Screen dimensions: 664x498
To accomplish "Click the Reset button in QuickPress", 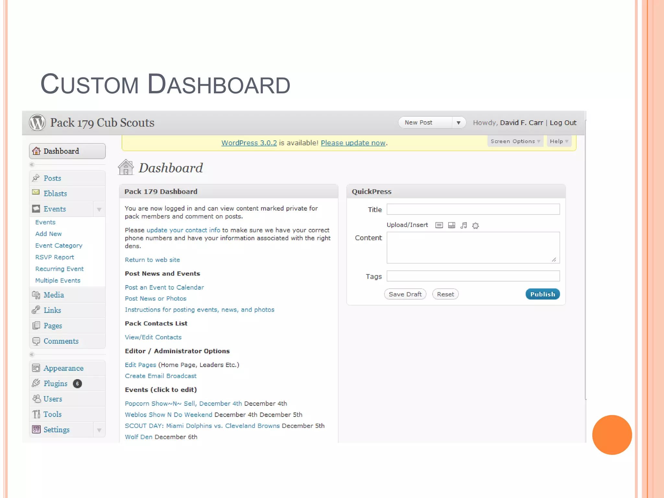I will point(445,294).
